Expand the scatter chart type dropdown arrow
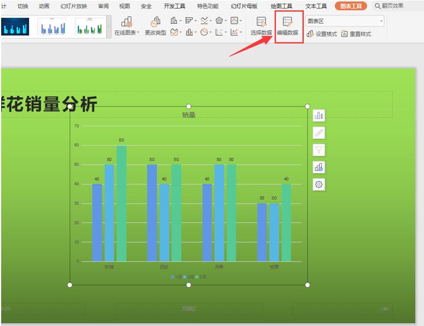424x326 pixels. pyautogui.click(x=225, y=32)
